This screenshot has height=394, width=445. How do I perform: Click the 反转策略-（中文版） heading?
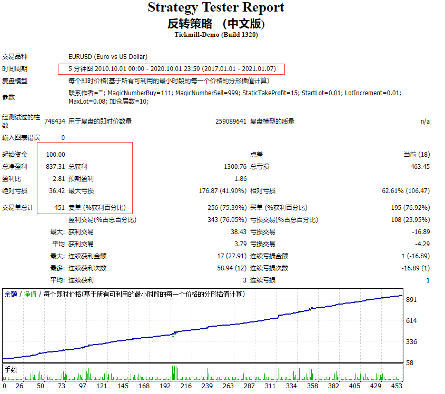pyautogui.click(x=216, y=24)
